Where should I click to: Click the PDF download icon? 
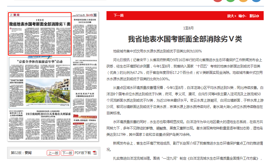click(x=95, y=153)
